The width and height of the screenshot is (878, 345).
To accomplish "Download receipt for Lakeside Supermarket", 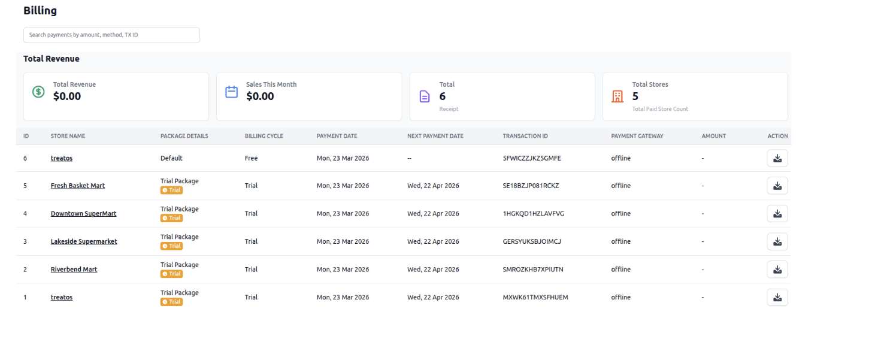I will click(777, 241).
